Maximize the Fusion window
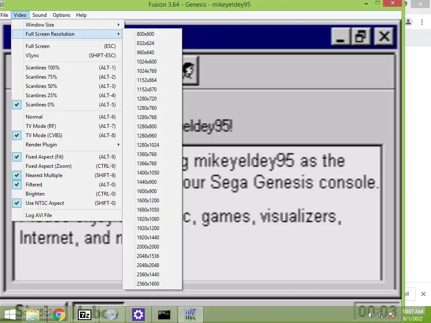Image resolution: width=431 pixels, height=323 pixels. point(378,3)
